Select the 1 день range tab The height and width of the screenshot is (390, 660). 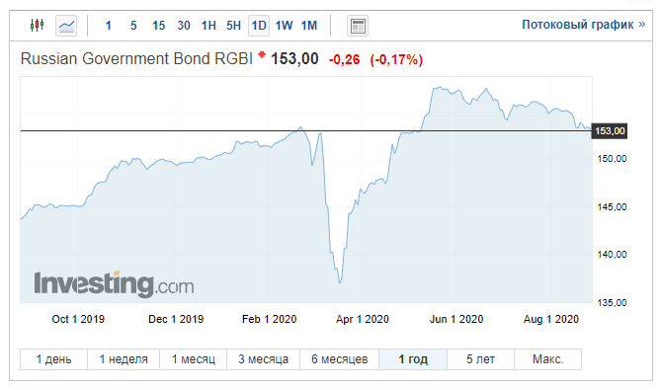54,359
